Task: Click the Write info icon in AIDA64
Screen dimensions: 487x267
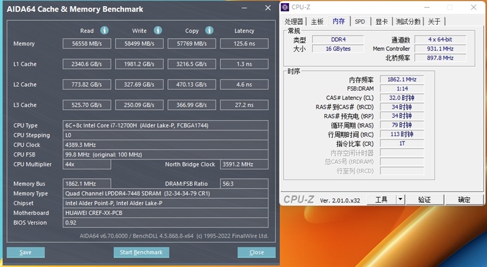Action: 158,30
